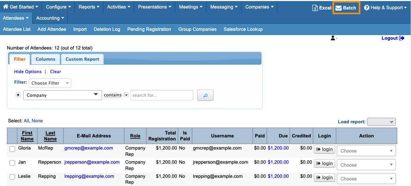Click the Logout arrow icon

click(402, 38)
